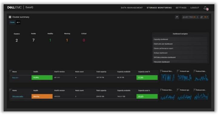Click the Cluster variable label
The image size is (218, 115).
12,22
